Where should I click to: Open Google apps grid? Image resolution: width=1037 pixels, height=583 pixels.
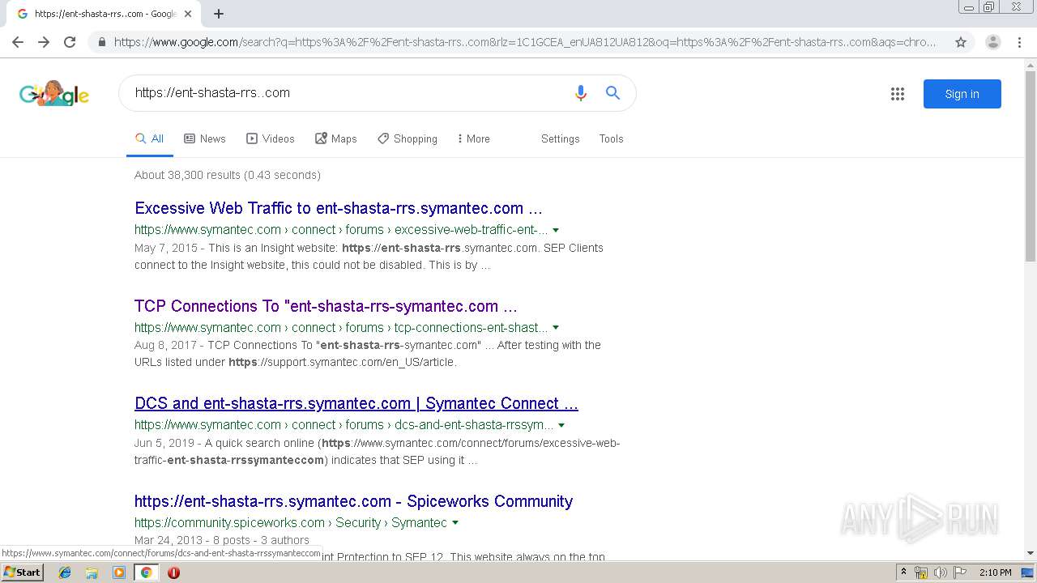click(898, 94)
